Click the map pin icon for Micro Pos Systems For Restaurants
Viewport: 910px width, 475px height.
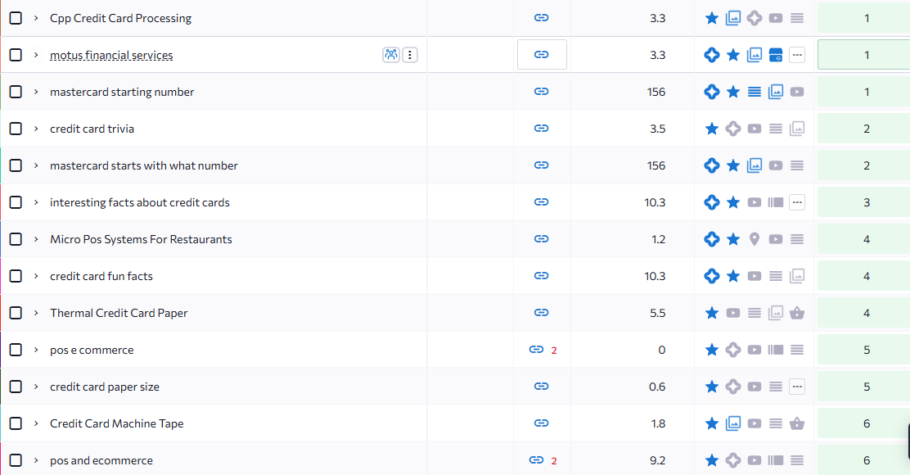(754, 239)
